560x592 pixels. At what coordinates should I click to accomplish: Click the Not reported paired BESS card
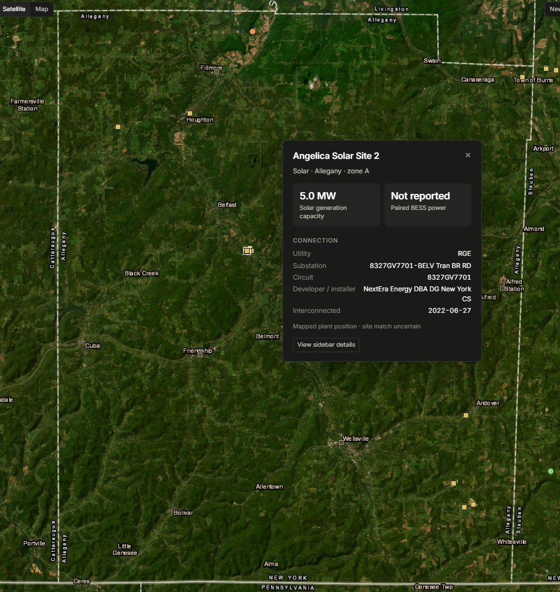tap(428, 205)
